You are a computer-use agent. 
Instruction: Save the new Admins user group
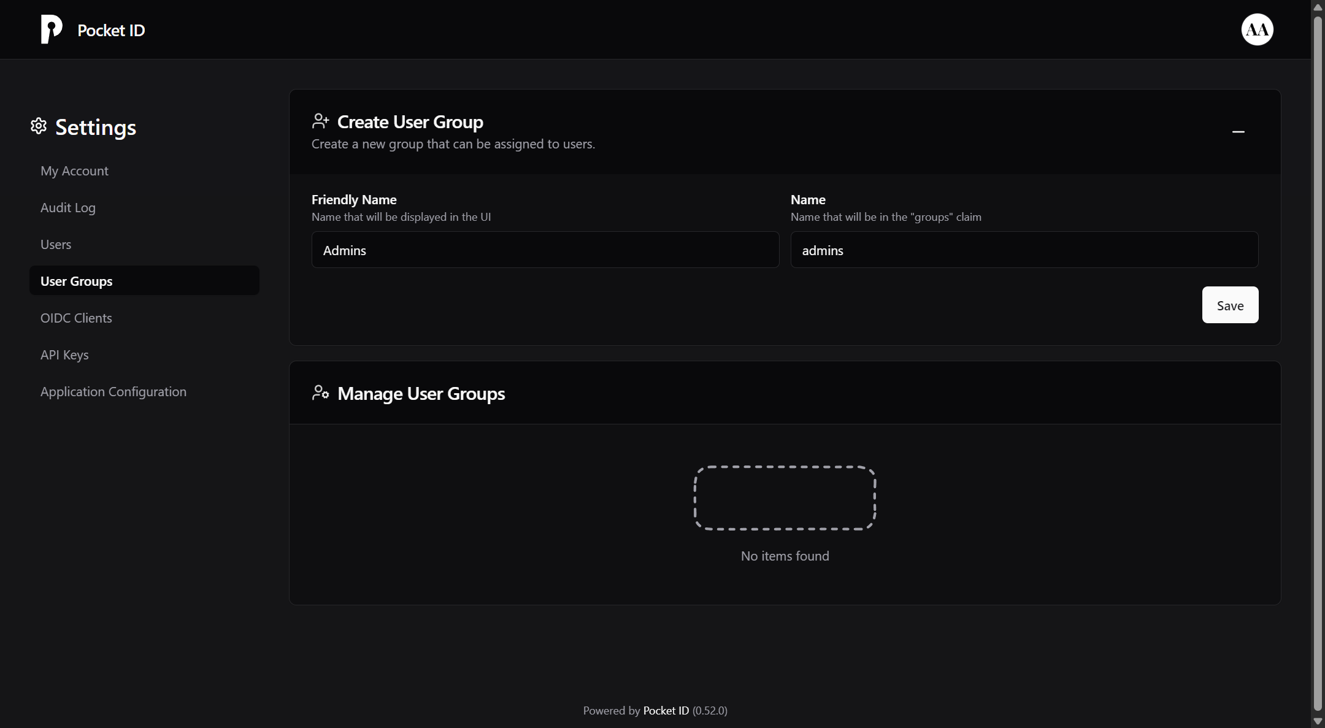pyautogui.click(x=1229, y=305)
